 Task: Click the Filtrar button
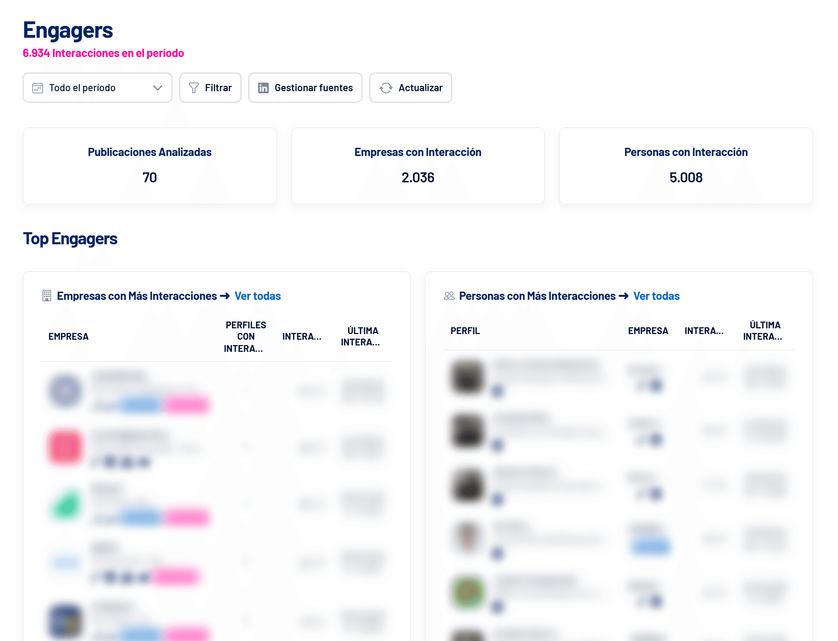tap(210, 88)
